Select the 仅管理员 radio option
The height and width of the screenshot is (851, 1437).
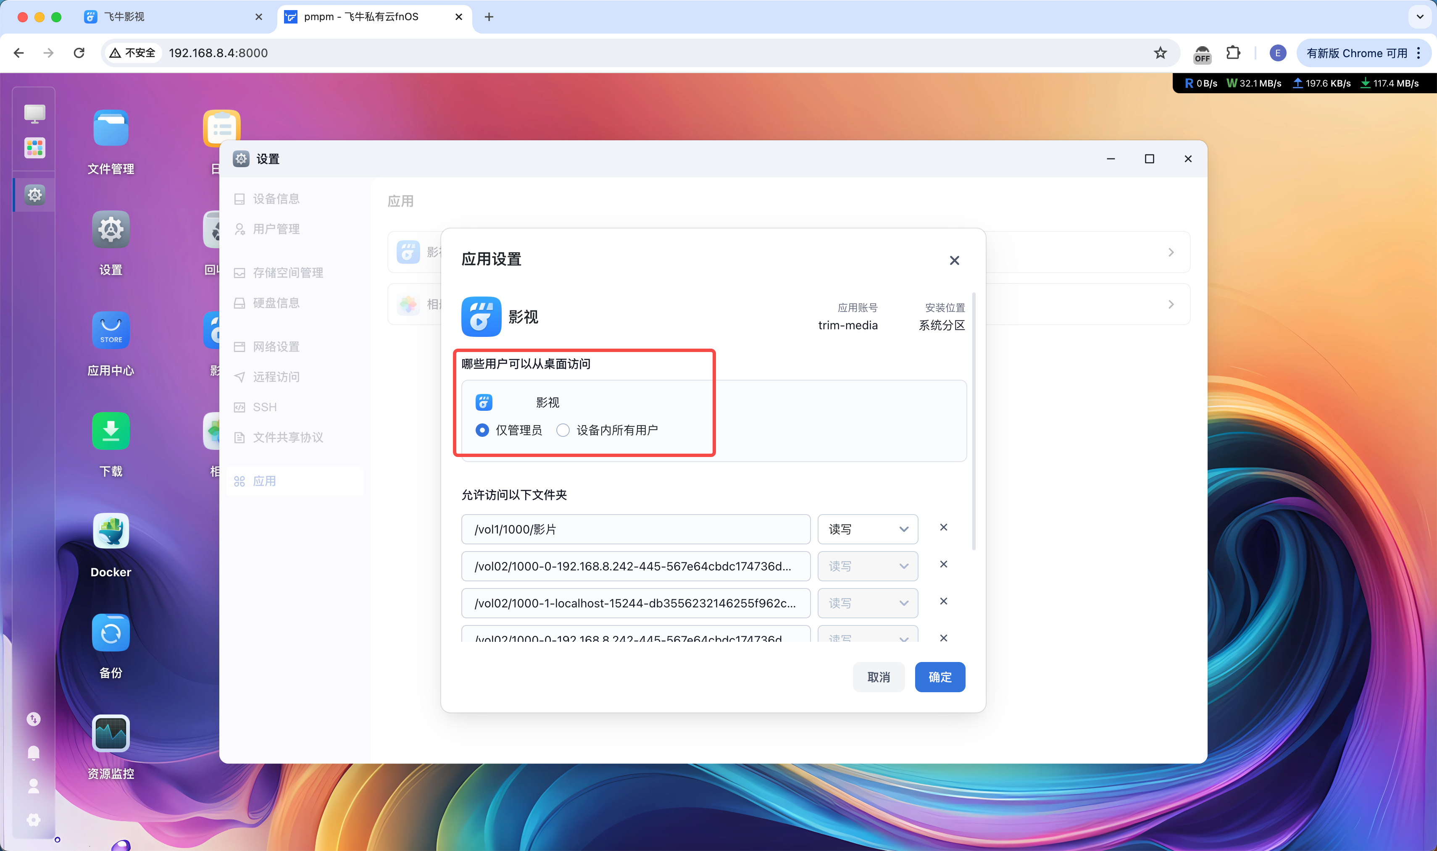click(482, 430)
